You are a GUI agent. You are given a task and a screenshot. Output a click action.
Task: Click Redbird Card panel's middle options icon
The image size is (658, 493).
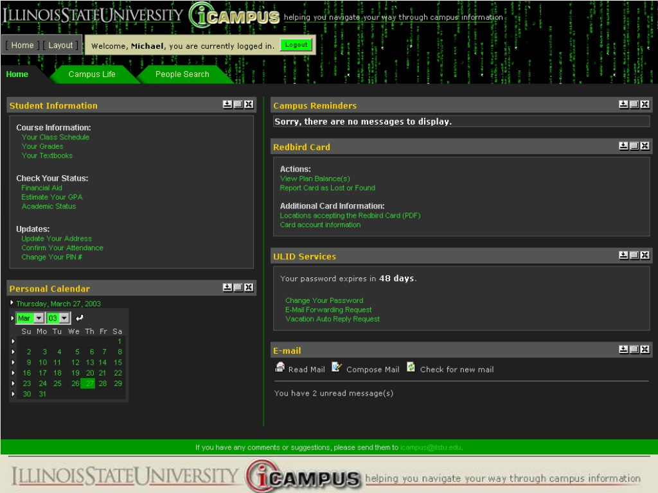pos(634,146)
